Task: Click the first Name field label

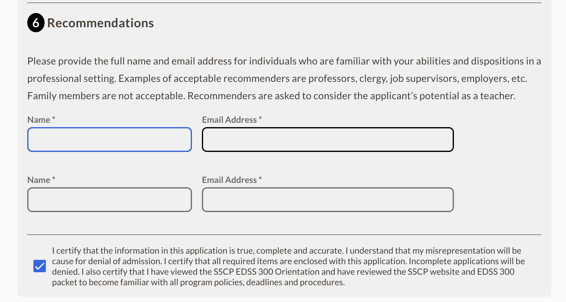Action: click(39, 120)
